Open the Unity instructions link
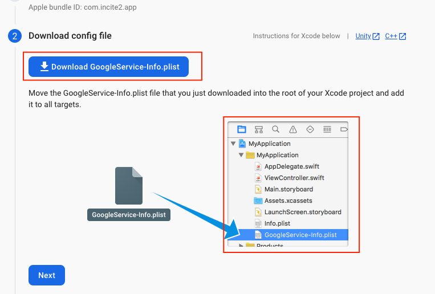This screenshot has width=435, height=294. click(x=363, y=36)
